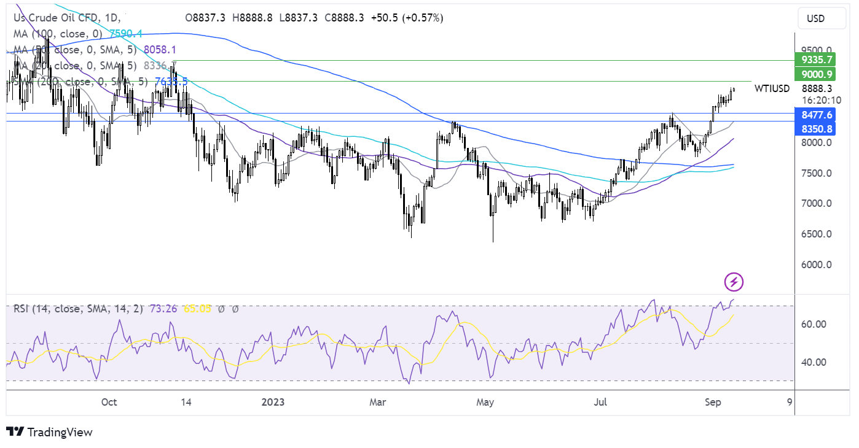
Task: Click the RSI (14, close, SMA, 14, 2) legend
Action: click(x=78, y=309)
